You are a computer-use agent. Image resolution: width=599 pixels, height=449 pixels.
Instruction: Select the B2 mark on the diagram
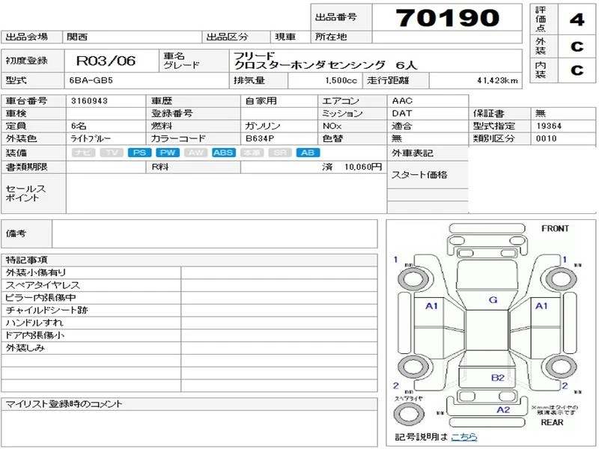click(497, 378)
